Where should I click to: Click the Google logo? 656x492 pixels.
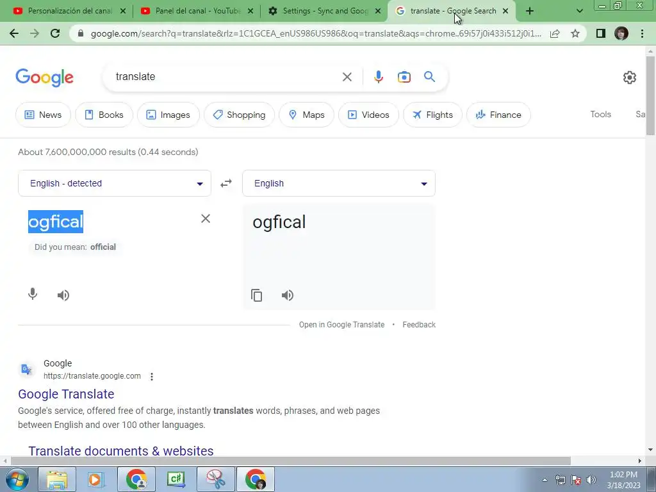[x=44, y=78]
